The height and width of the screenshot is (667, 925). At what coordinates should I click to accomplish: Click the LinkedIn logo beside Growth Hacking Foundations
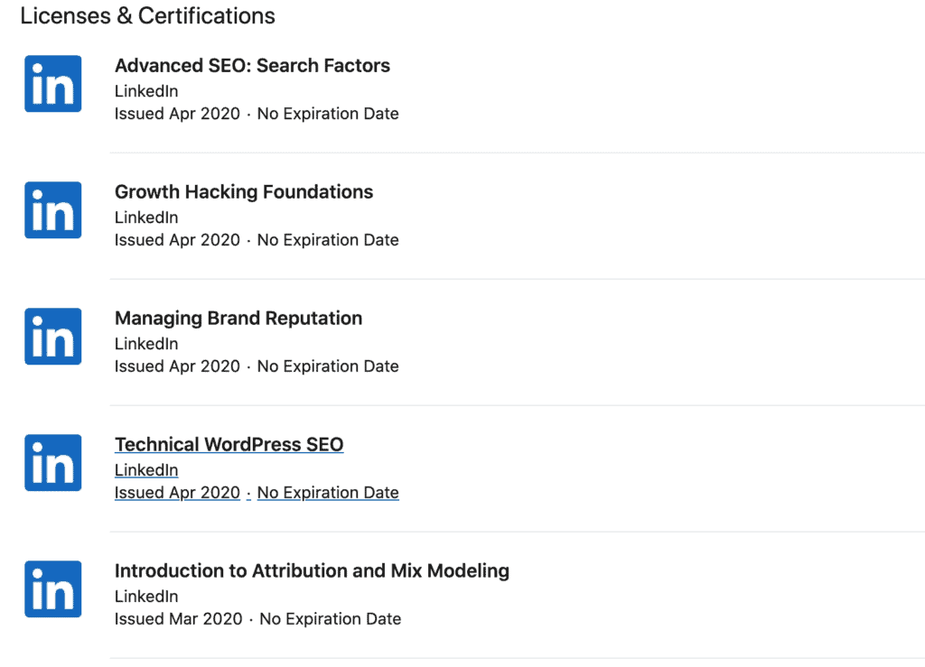[x=52, y=209]
